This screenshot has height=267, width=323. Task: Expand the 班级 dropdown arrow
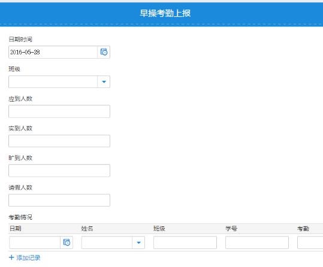click(104, 82)
